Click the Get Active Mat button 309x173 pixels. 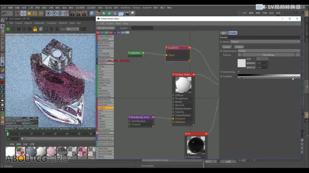click(x=105, y=28)
